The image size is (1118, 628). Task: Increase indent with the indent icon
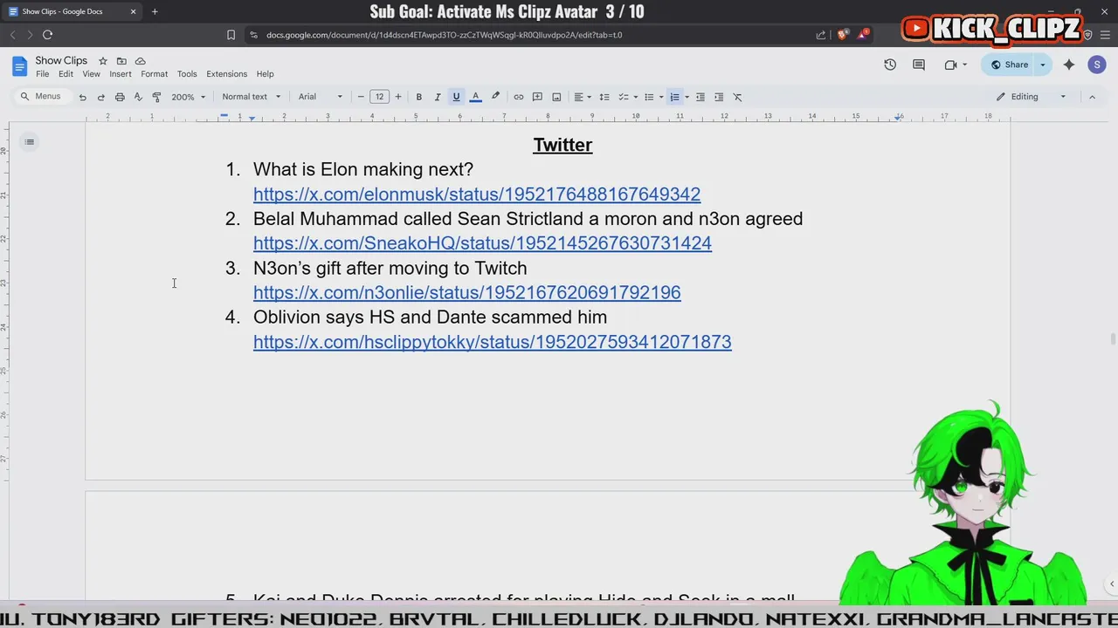[x=719, y=97]
